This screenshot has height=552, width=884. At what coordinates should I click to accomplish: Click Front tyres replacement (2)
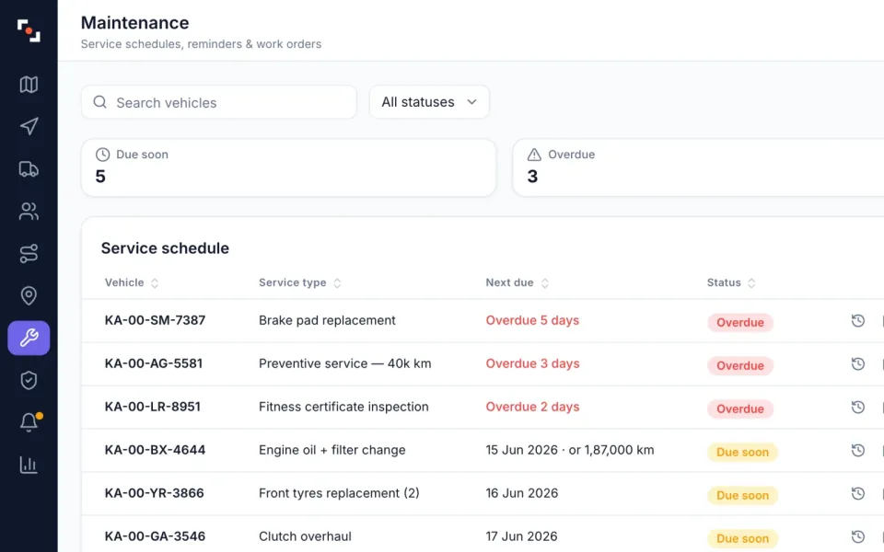(x=339, y=493)
